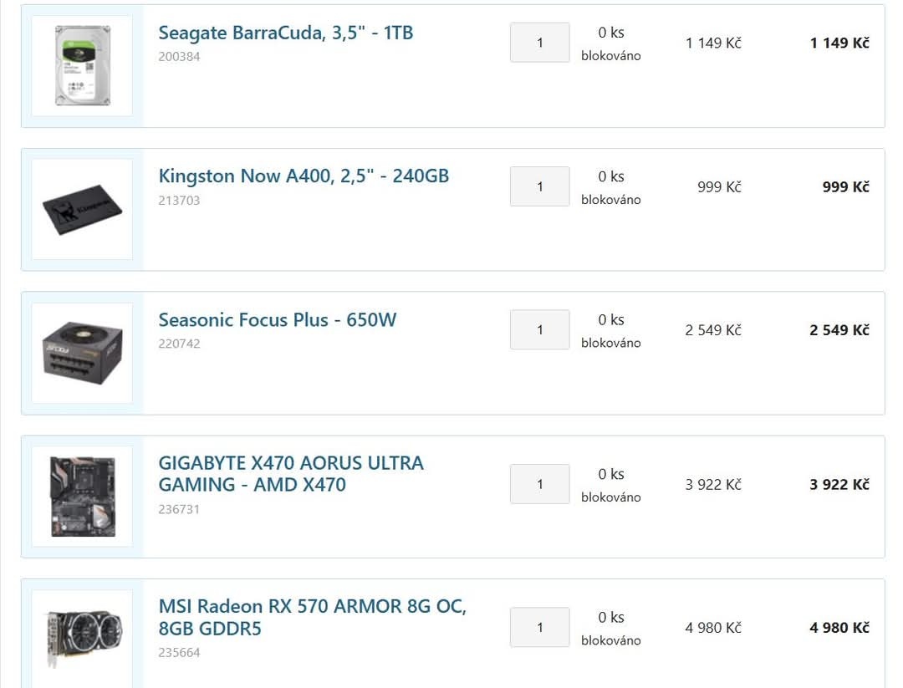Image resolution: width=903 pixels, height=688 pixels.
Task: Open MSI Radeon RX 570 ARMOR 8G link
Action: [312, 617]
